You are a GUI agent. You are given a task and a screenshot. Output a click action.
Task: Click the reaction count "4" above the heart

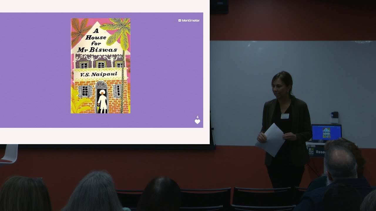[197, 117]
